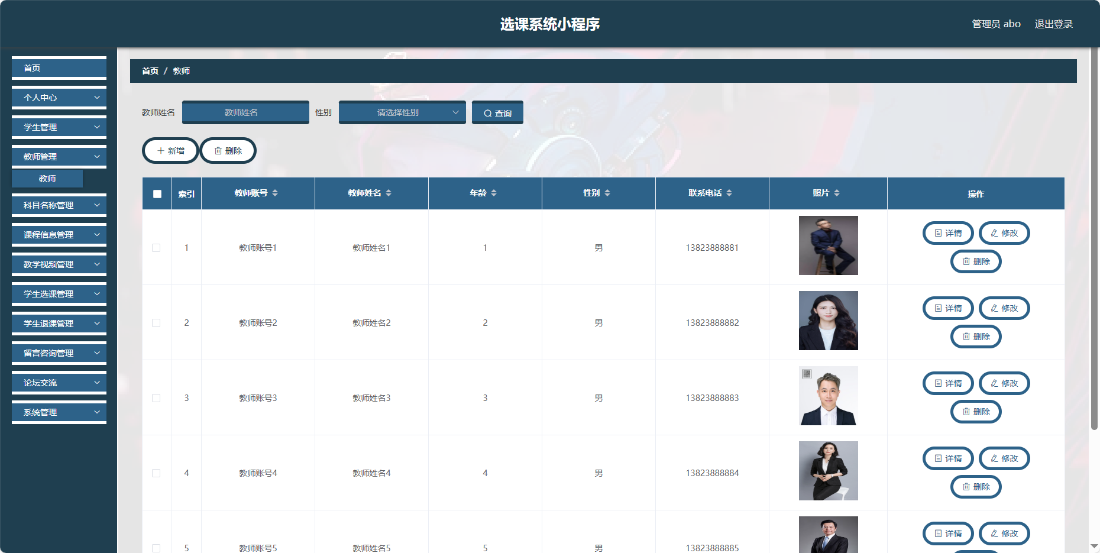Sort by 教师账号 column arrows
The image size is (1100, 553).
pyautogui.click(x=275, y=193)
